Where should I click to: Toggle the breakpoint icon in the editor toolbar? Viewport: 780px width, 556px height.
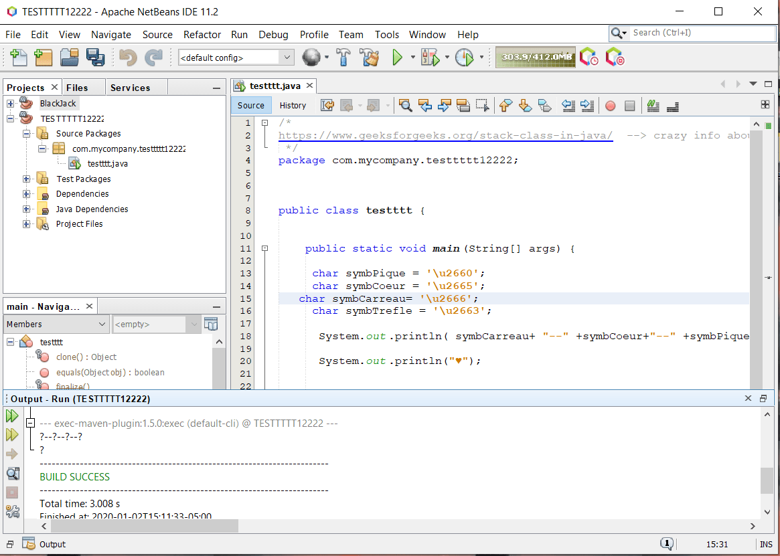(610, 106)
